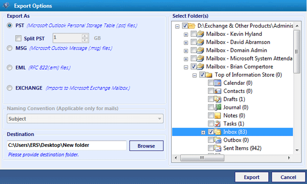The width and height of the screenshot is (307, 184).
Task: Expand the Inbox (83) subfolder node
Action: point(203,133)
